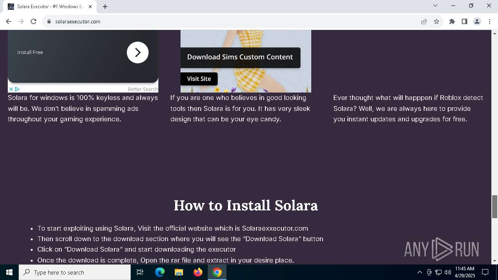Click the solaraexecutor.com address bar
This screenshot has height=280, width=498.
pyautogui.click(x=233, y=21)
